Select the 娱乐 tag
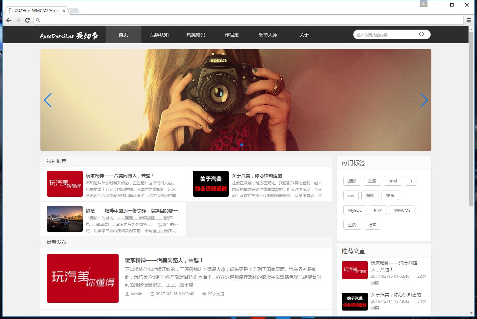Viewport: 477px width, 319px height. [390, 196]
